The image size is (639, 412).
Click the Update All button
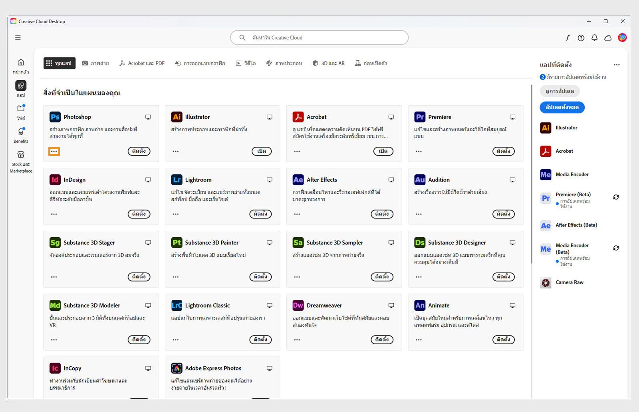[562, 107]
